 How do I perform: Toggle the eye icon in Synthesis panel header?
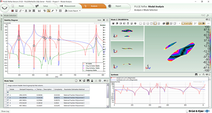(207, 75)
